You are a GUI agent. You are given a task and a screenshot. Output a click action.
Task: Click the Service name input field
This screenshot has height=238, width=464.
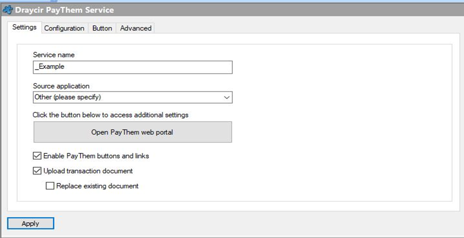pyautogui.click(x=133, y=67)
